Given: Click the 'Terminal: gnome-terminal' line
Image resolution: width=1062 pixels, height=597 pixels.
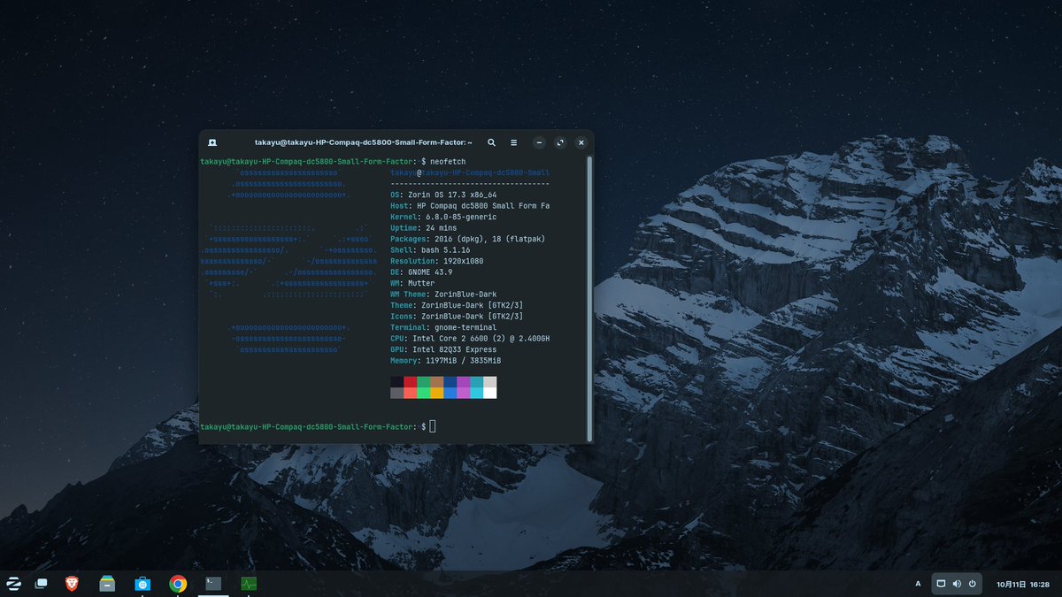Looking at the screenshot, I should pos(443,327).
